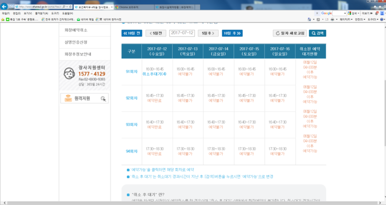Click the blue 검색 search button
This screenshot has width=386, height=205.
[x=317, y=33]
